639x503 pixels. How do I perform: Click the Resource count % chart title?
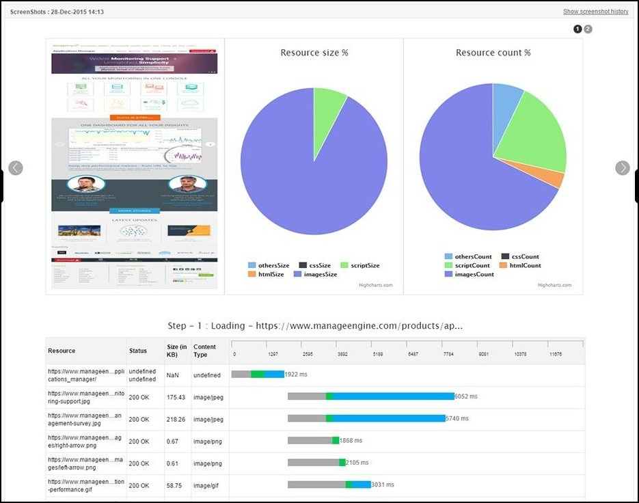click(x=493, y=53)
